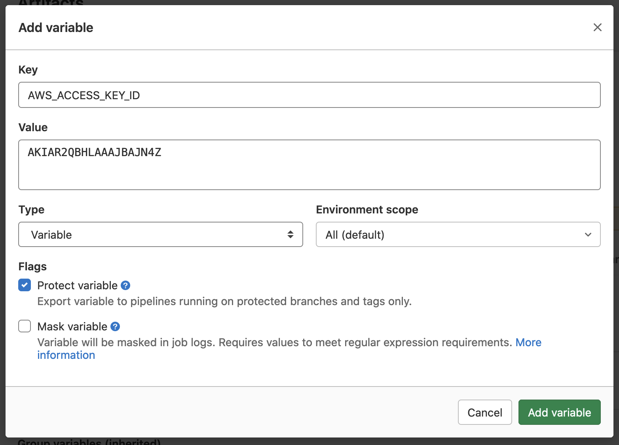Click the X to dismiss the dialog
619x445 pixels.
point(597,27)
